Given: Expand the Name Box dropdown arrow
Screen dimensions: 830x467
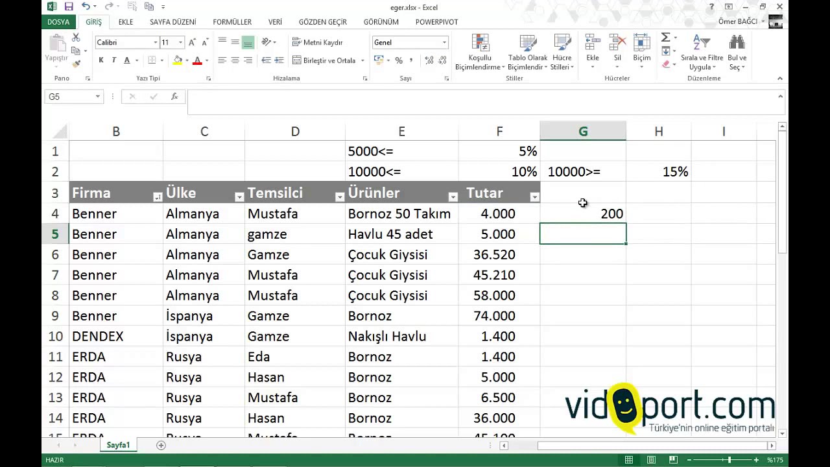Looking at the screenshot, I should 98,97.
